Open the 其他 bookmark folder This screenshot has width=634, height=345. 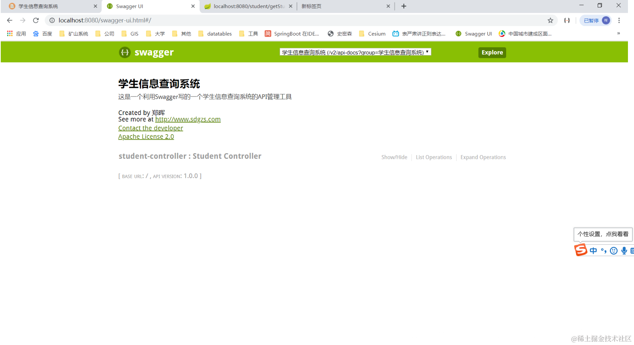(x=182, y=34)
